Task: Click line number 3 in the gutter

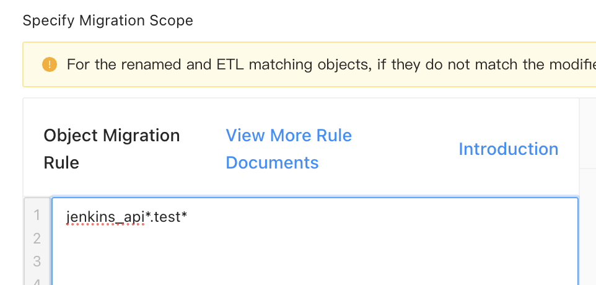Action: [37, 261]
